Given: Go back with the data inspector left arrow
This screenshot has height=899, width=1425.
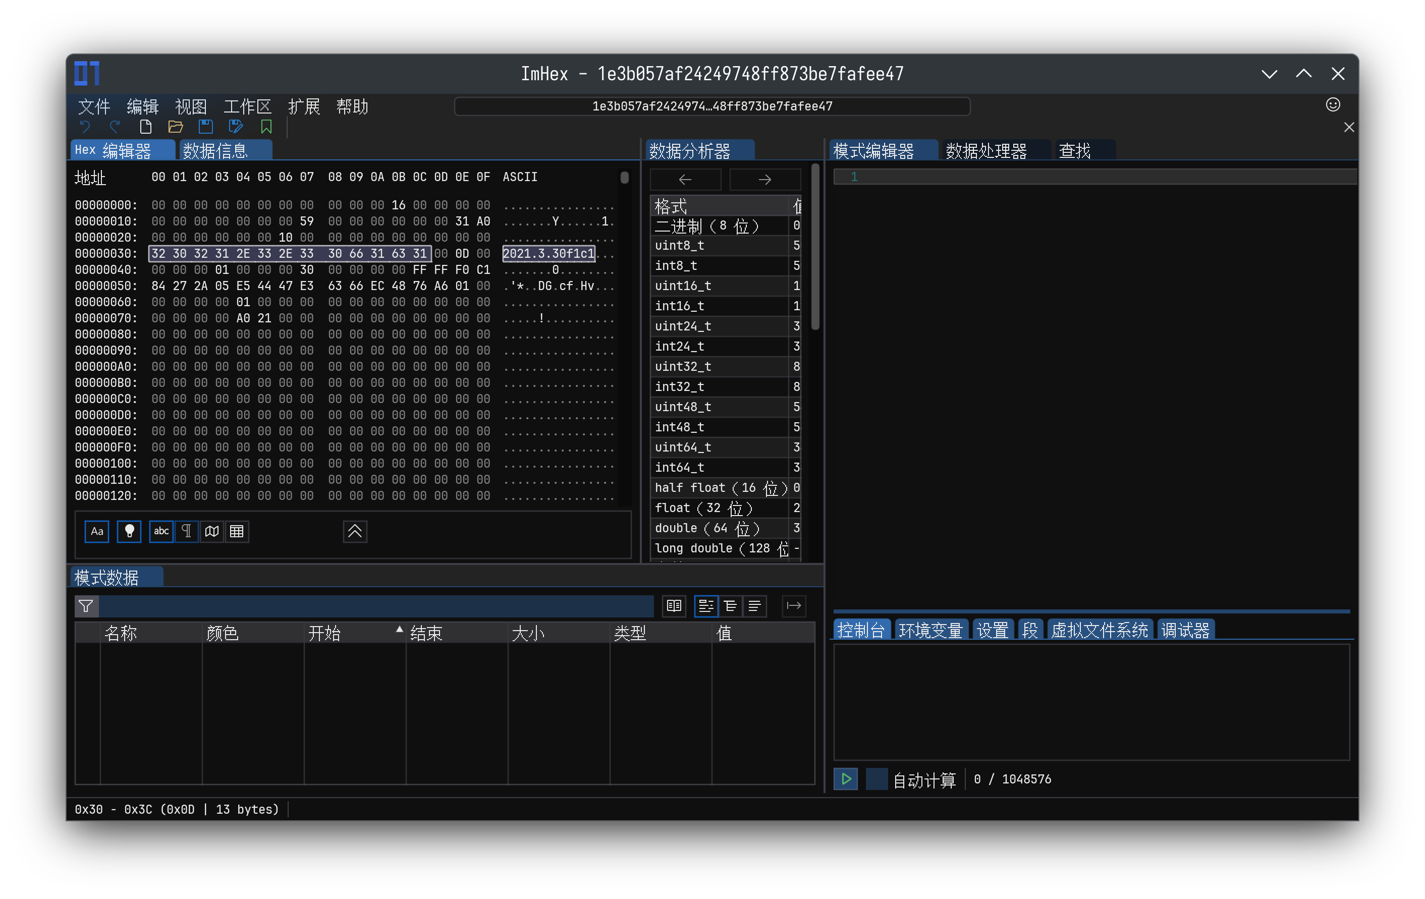Looking at the screenshot, I should click(x=685, y=179).
